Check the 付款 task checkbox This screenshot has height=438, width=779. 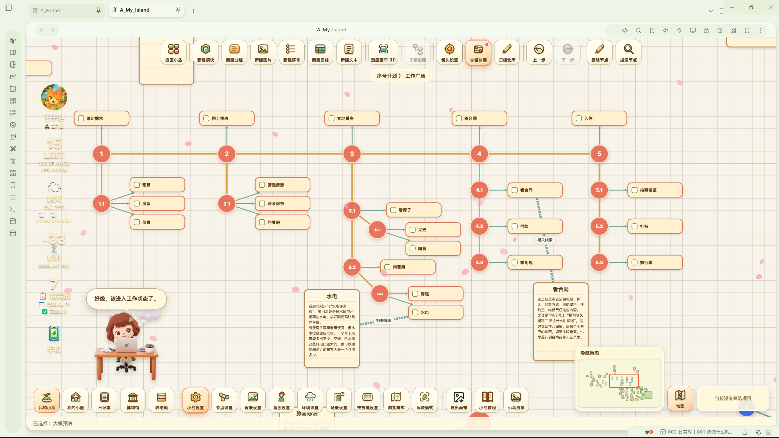(515, 226)
